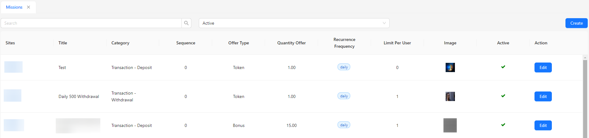This screenshot has width=589, height=138.
Task: Click the dropdown chevron arrow
Action: pyautogui.click(x=384, y=23)
